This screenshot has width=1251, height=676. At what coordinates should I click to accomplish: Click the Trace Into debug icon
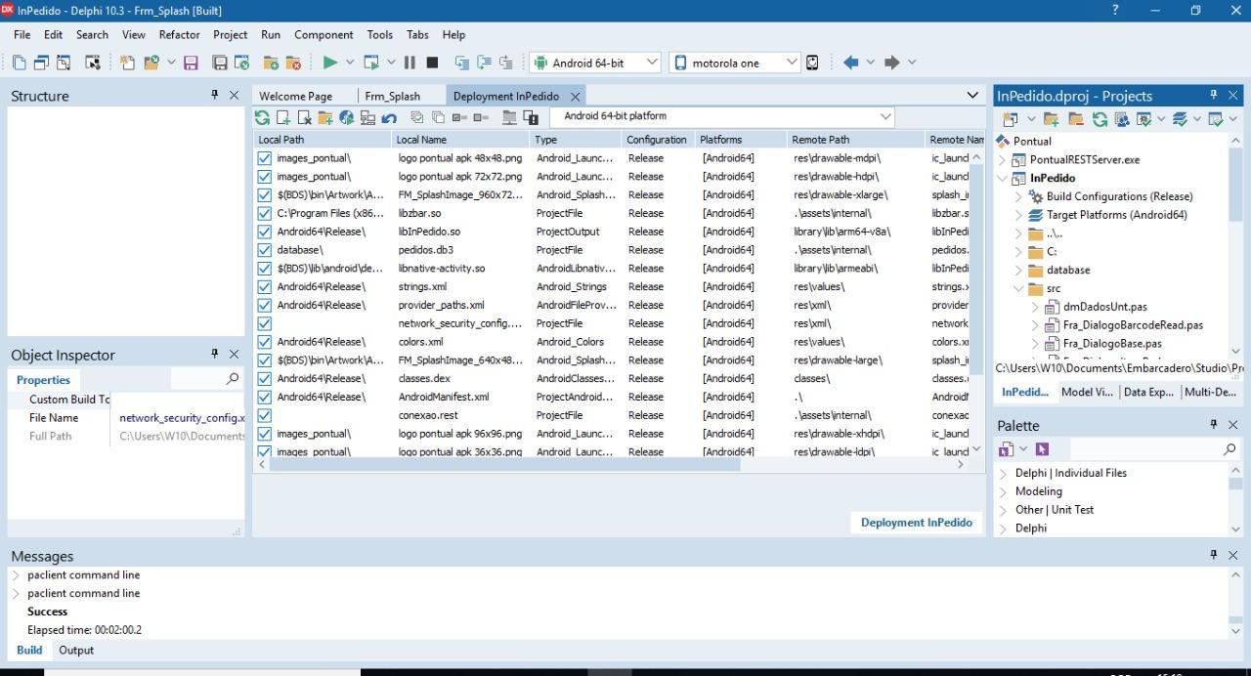pos(462,63)
